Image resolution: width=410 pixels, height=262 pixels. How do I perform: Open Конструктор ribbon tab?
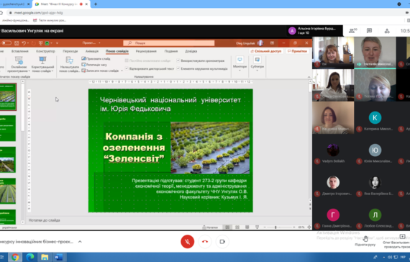[x=45, y=51]
